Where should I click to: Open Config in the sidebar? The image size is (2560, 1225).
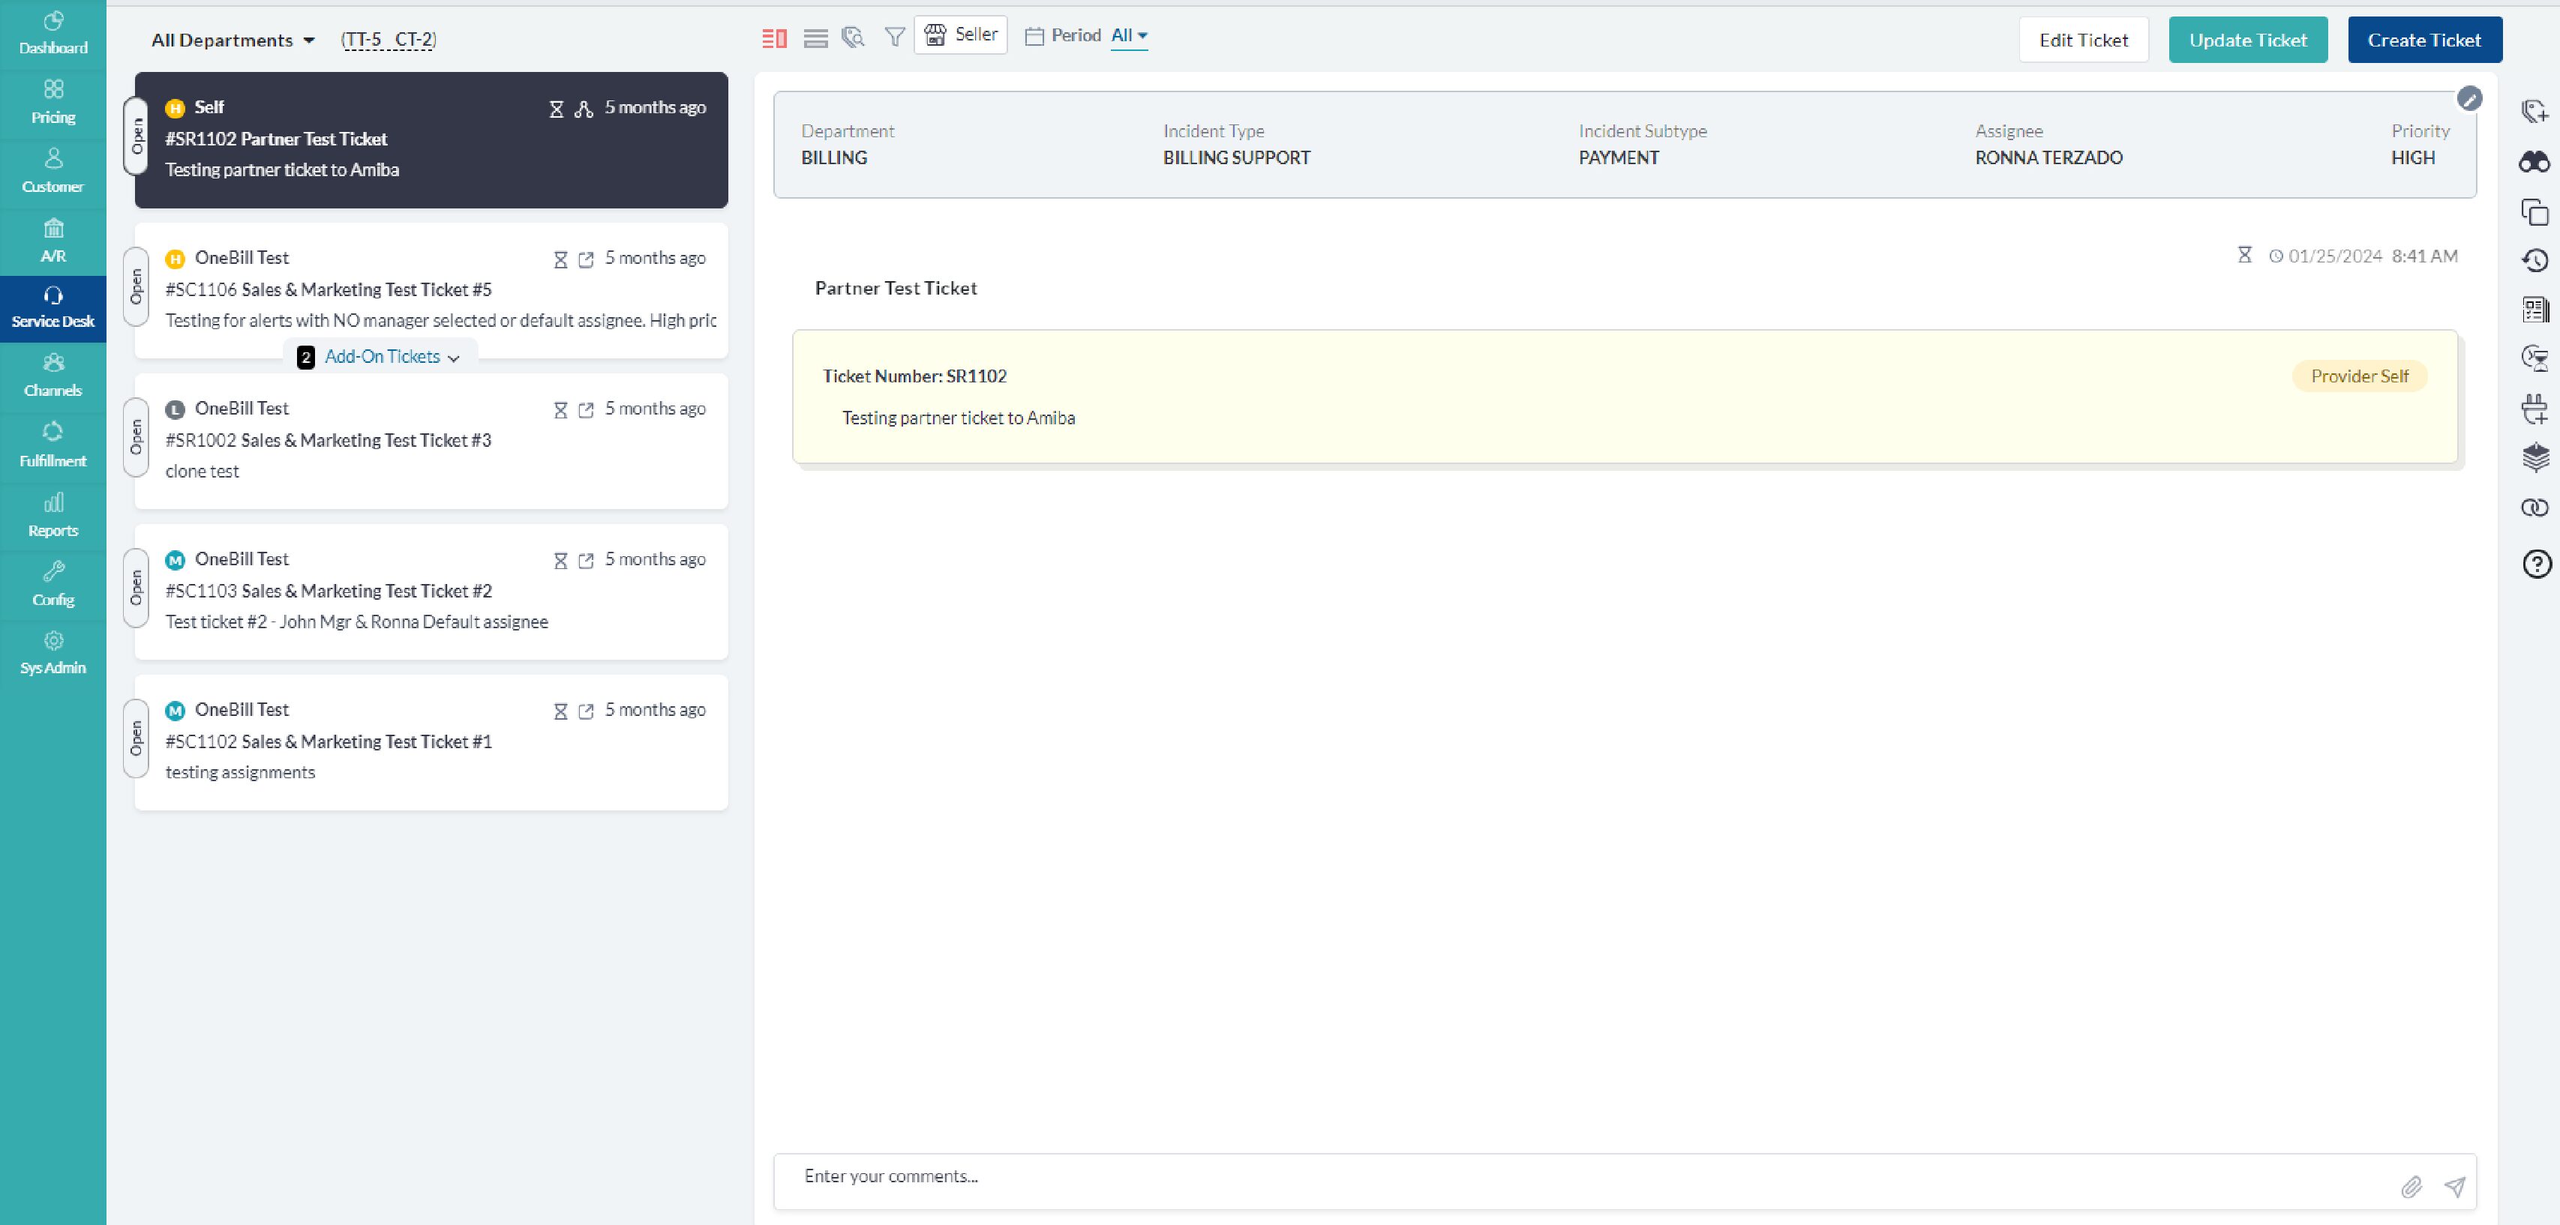(x=53, y=584)
